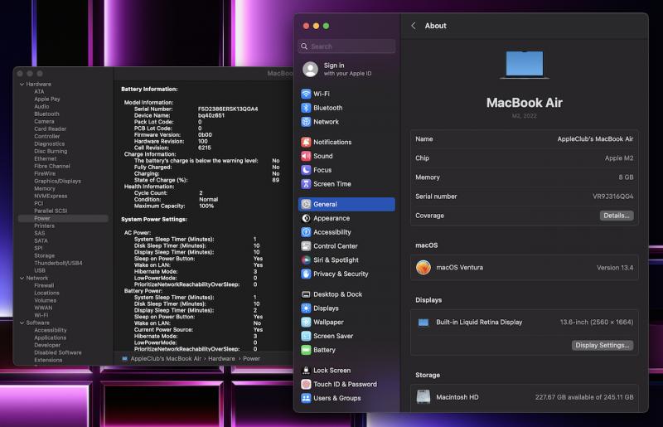Collapse the Software disclosure triangle
663x427 pixels.
pyautogui.click(x=21, y=323)
